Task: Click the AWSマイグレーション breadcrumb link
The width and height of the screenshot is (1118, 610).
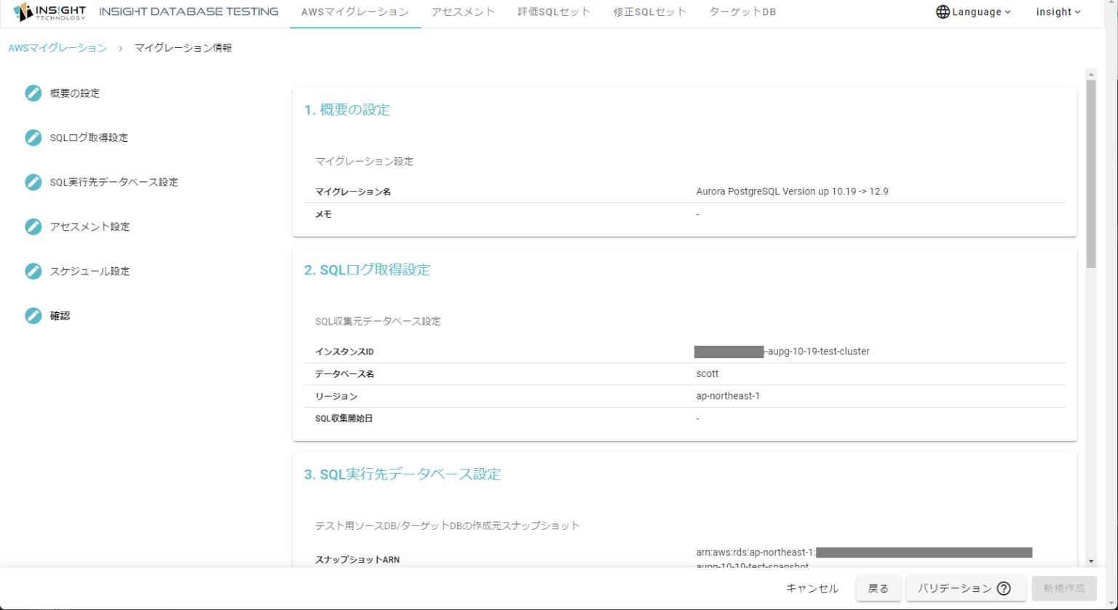Action: (x=58, y=48)
